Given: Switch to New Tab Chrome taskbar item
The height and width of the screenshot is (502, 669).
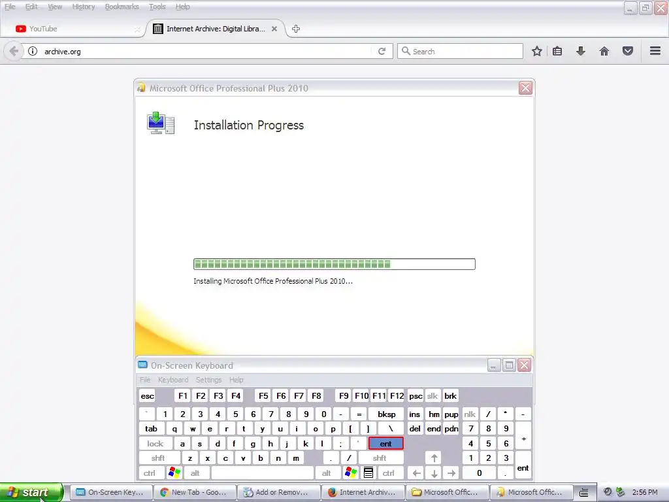Looking at the screenshot, I should click(x=195, y=492).
